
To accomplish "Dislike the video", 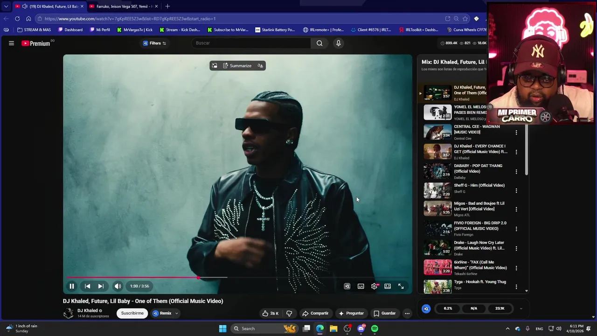I will pos(289,313).
